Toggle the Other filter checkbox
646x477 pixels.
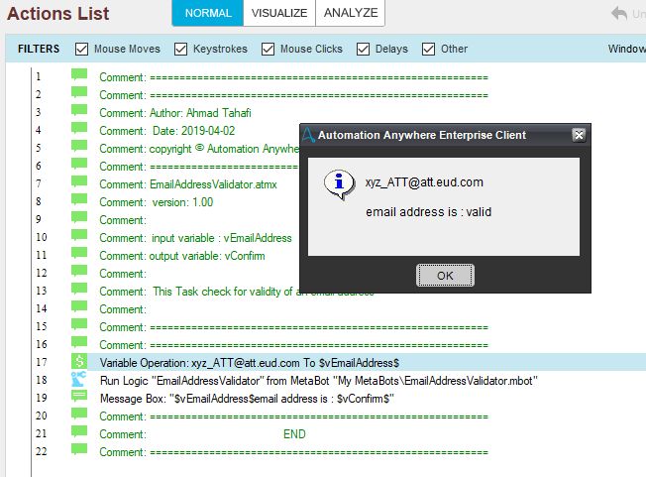[x=428, y=49]
